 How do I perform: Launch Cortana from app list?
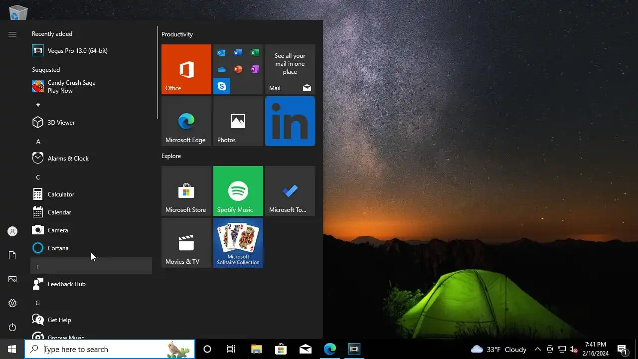pyautogui.click(x=91, y=248)
